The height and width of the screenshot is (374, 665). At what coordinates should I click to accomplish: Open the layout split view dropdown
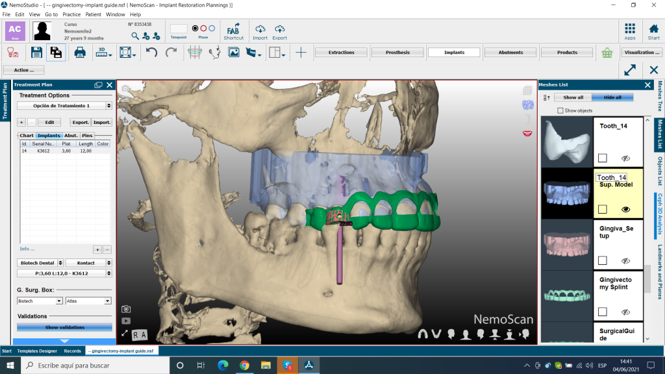tap(277, 53)
